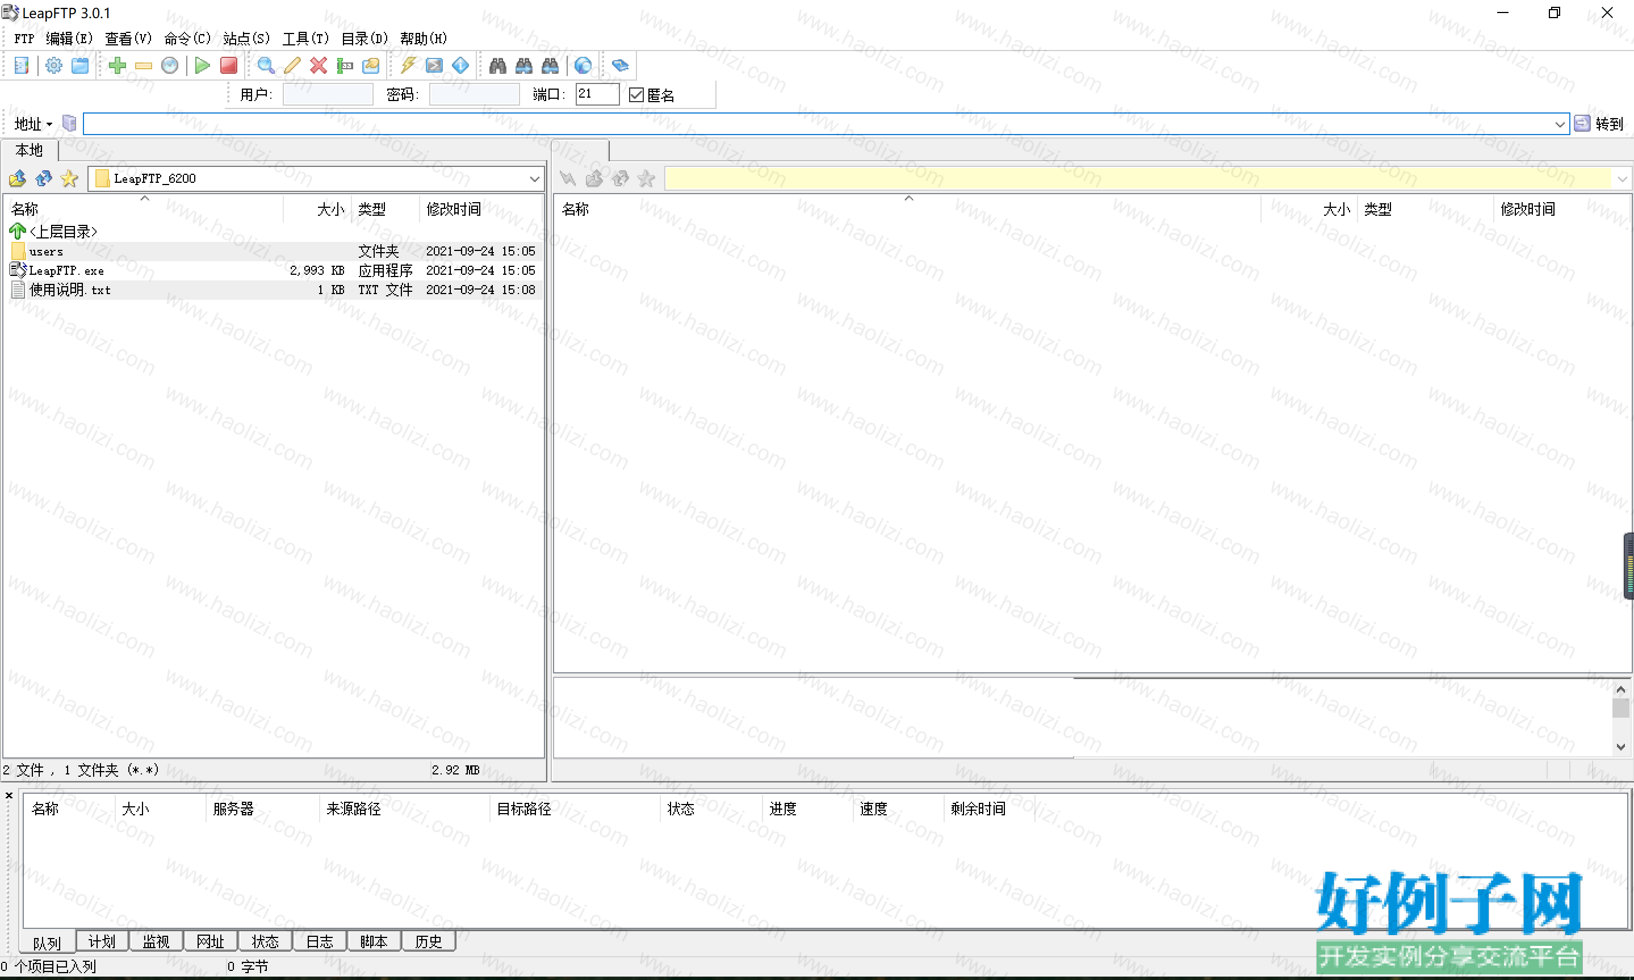Click the blue diamond info icon
Image resolution: width=1634 pixels, height=980 pixels.
pyautogui.click(x=461, y=65)
